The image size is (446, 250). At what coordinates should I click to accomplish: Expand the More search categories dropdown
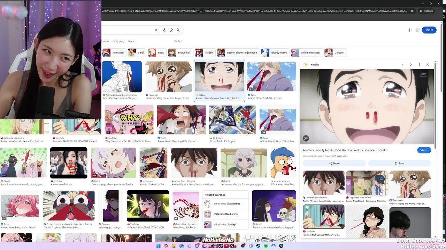pyautogui.click(x=132, y=41)
